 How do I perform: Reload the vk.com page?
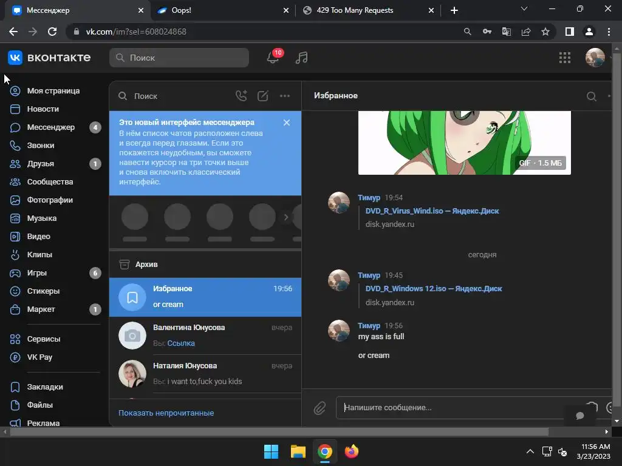click(x=52, y=32)
